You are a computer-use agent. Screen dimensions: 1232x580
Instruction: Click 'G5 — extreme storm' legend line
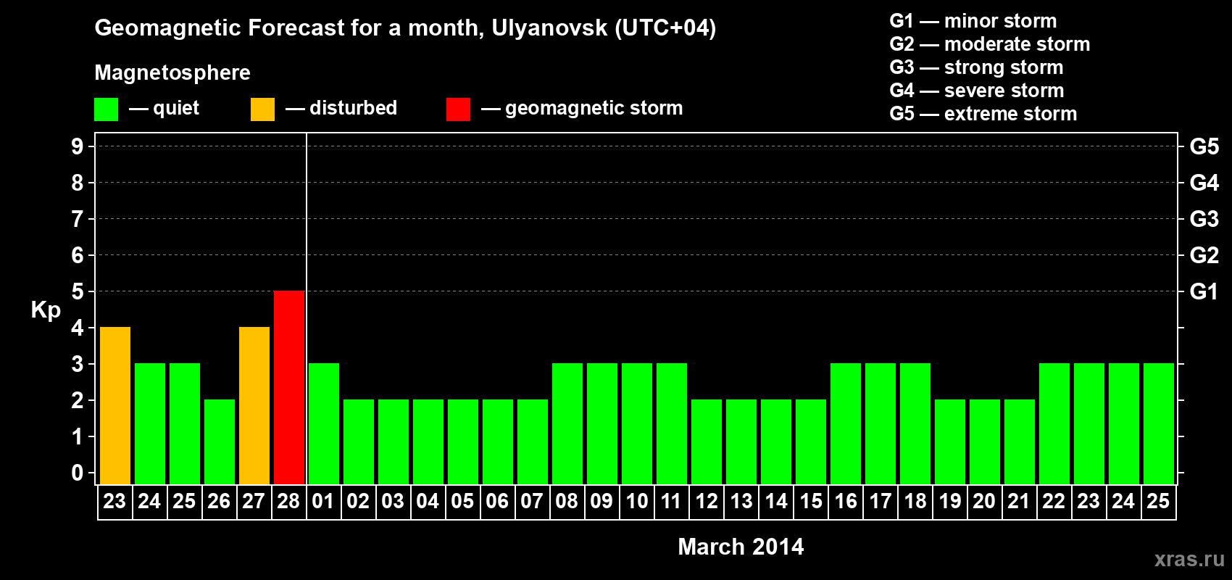983,114
